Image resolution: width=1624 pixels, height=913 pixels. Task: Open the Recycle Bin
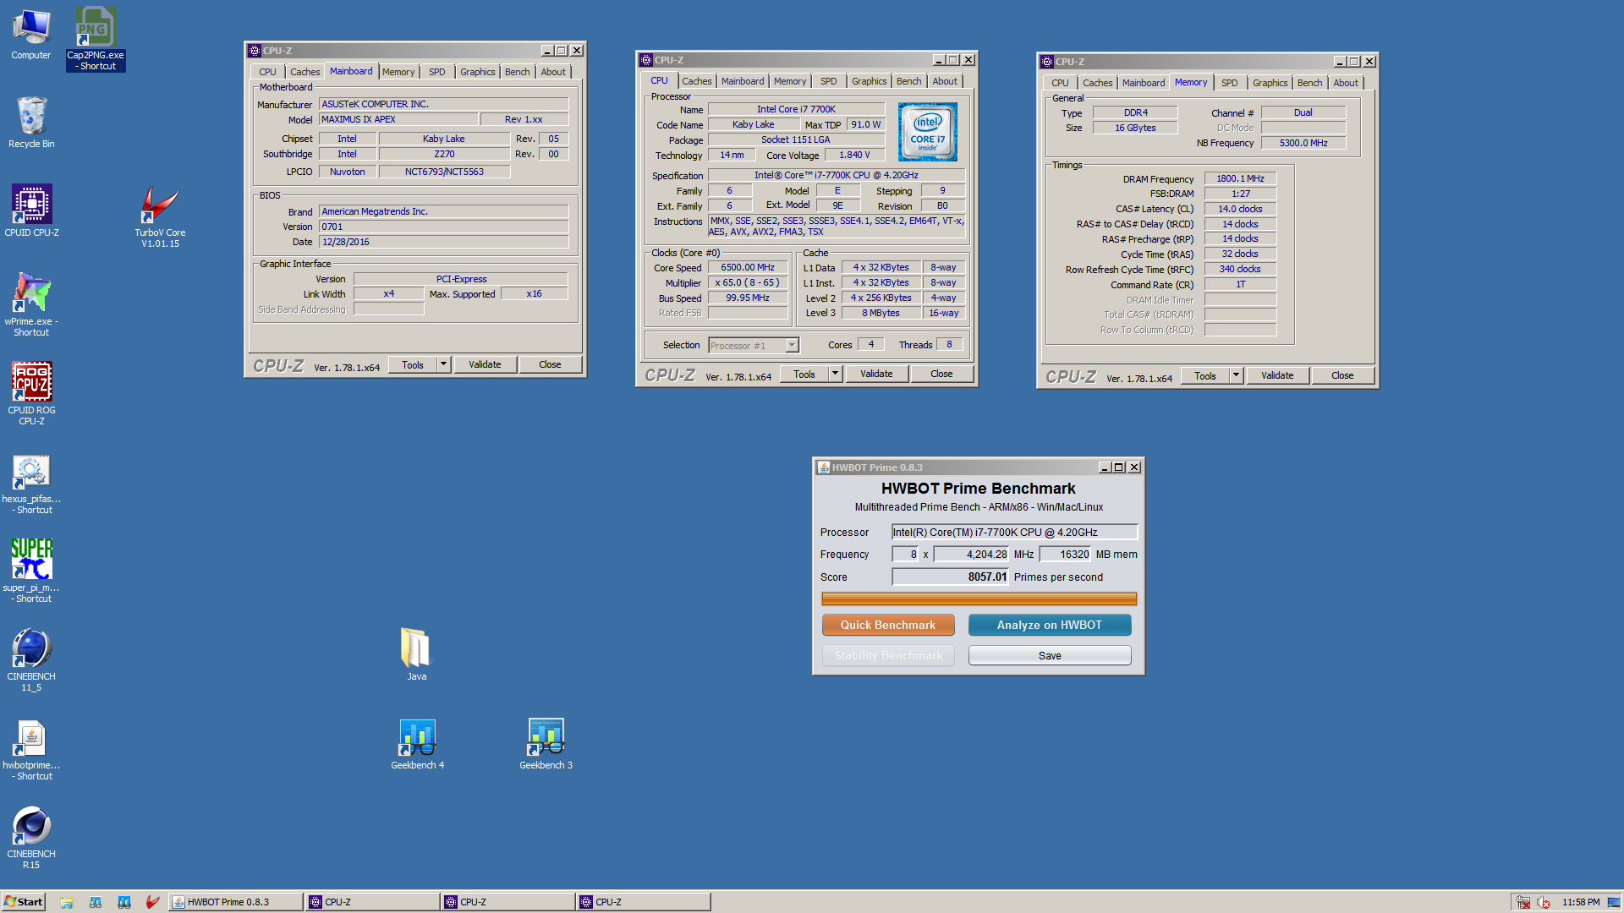pos(31,123)
